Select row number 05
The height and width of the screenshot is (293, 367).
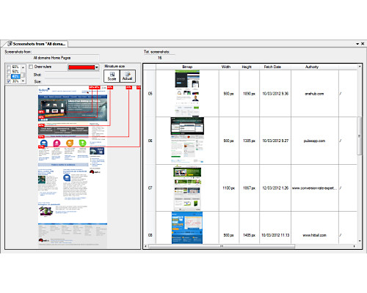[x=150, y=94]
